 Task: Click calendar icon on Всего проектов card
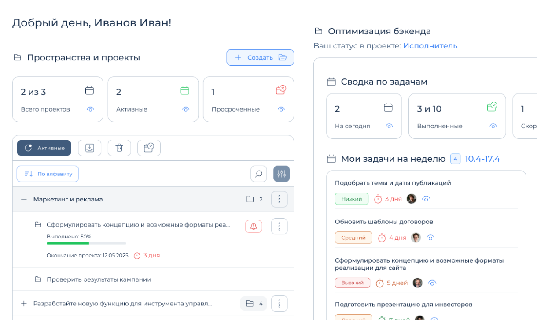[89, 90]
